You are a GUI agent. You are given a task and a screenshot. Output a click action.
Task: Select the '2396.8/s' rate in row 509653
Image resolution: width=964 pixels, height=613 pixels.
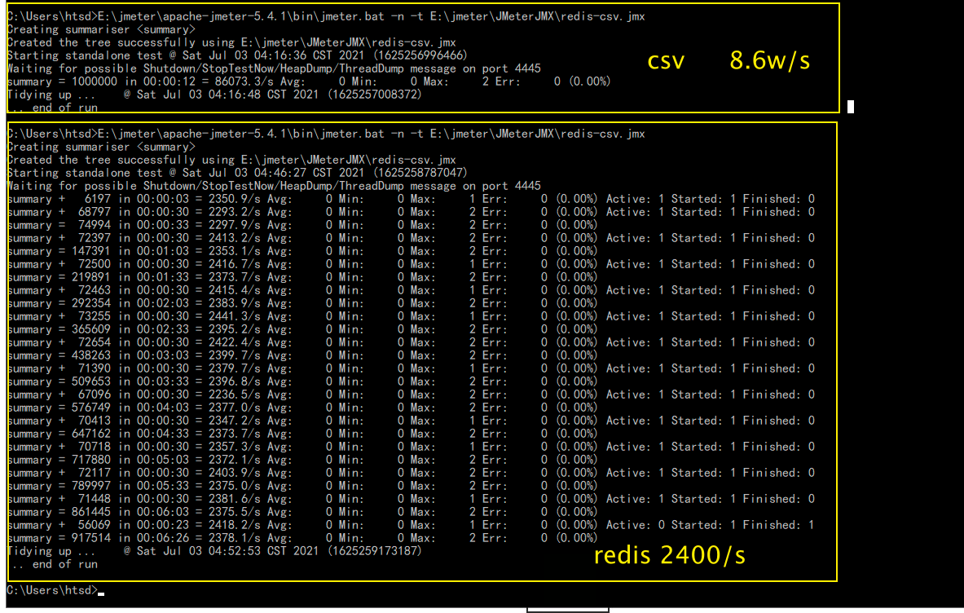pos(234,381)
